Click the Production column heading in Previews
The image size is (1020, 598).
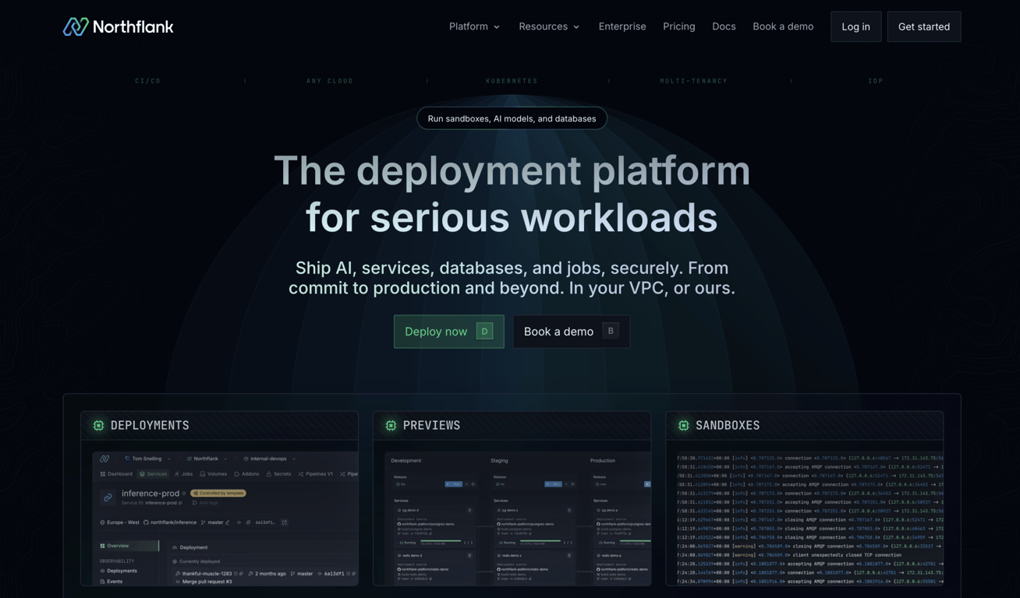[603, 460]
